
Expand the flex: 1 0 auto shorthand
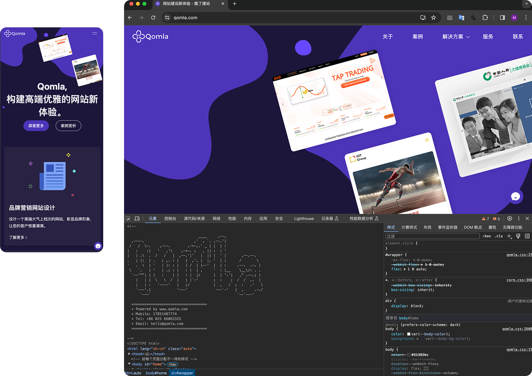[x=405, y=269]
